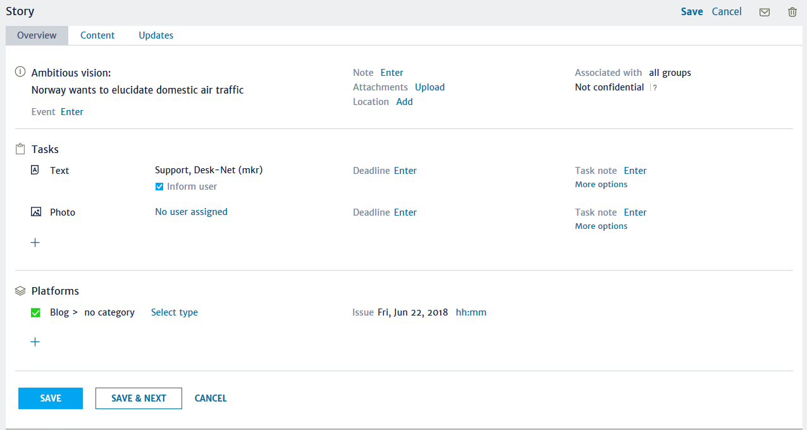Click the layers icon next to Platforms
807x430 pixels.
[x=20, y=291]
